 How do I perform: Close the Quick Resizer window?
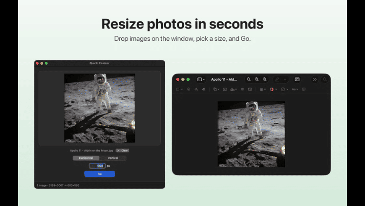(x=37, y=63)
